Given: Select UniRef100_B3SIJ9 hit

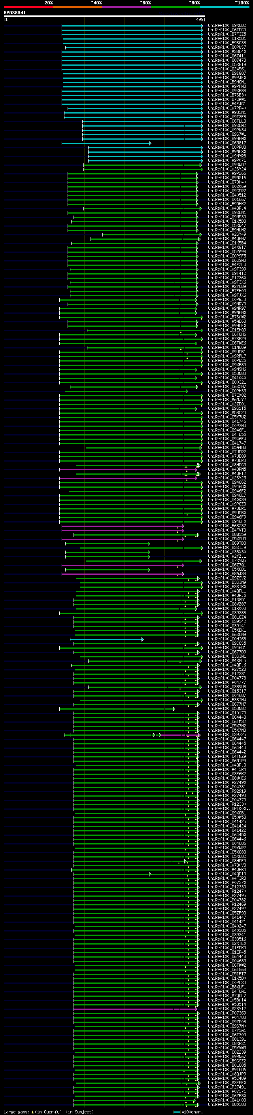Looking at the screenshot, I should click(227, 547).
